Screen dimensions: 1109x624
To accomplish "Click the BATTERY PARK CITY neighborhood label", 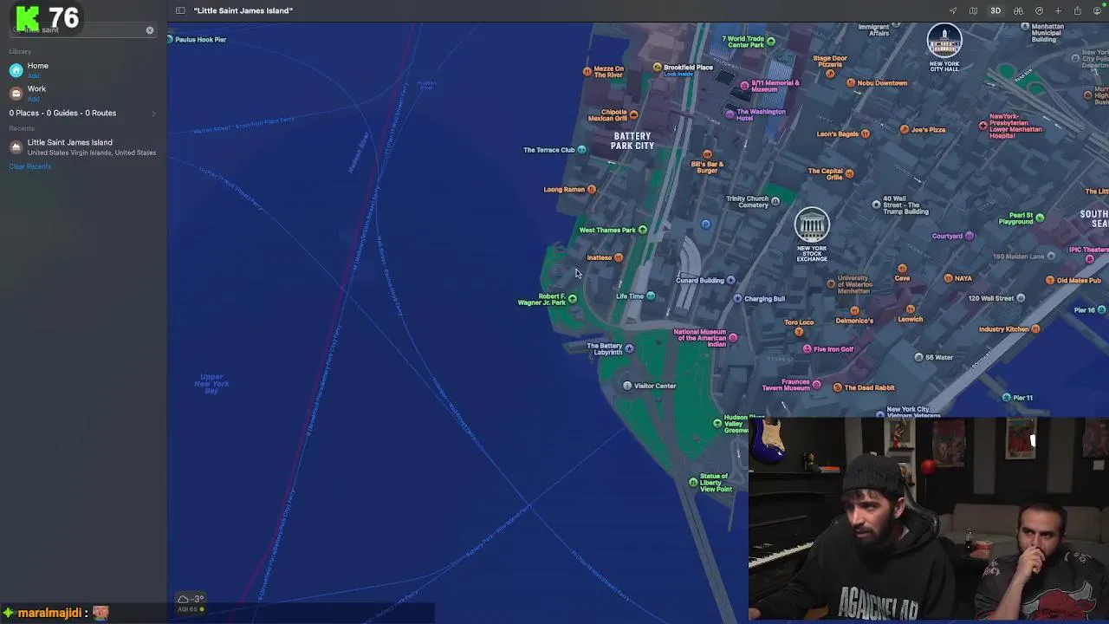I will [x=632, y=141].
